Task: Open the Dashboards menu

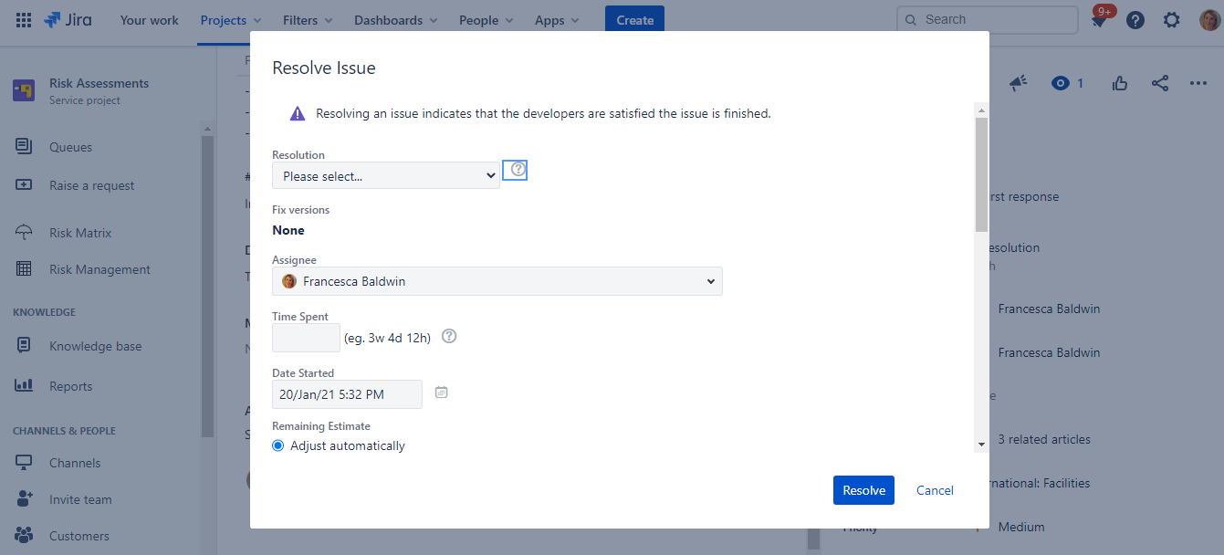Action: point(395,20)
